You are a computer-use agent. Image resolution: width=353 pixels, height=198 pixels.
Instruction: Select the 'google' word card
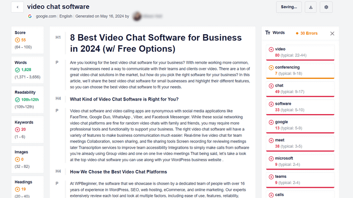[x=300, y=125]
